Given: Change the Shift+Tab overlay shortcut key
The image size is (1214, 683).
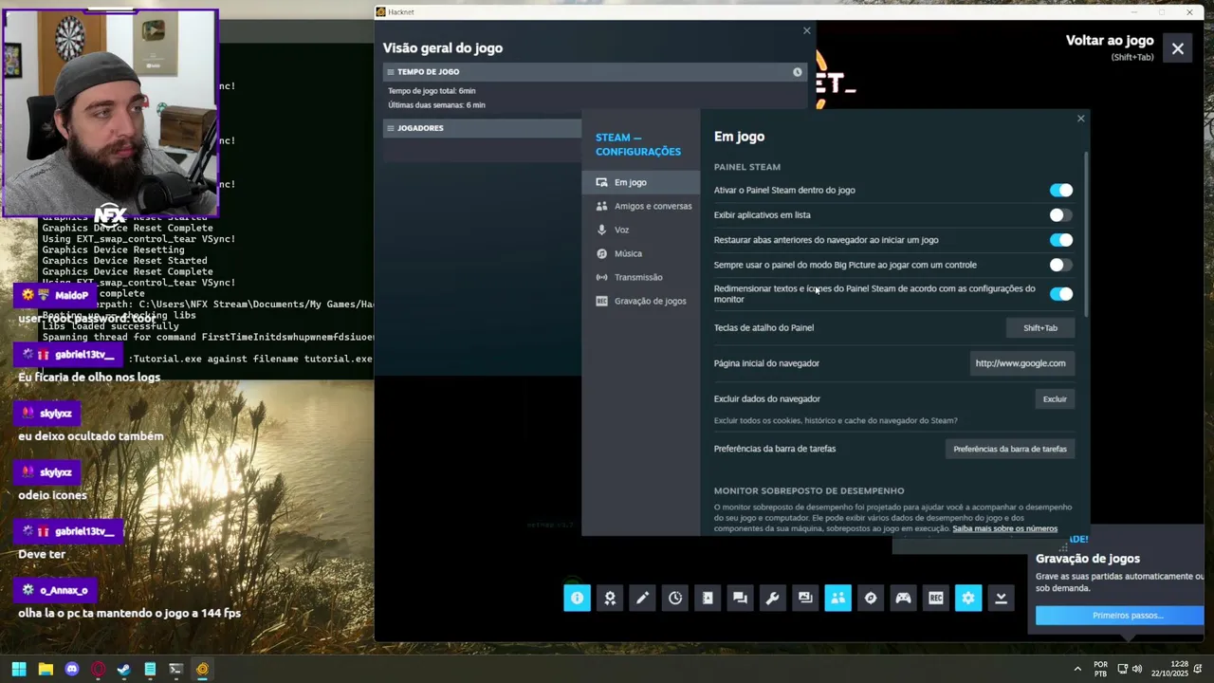Looking at the screenshot, I should point(1040,328).
